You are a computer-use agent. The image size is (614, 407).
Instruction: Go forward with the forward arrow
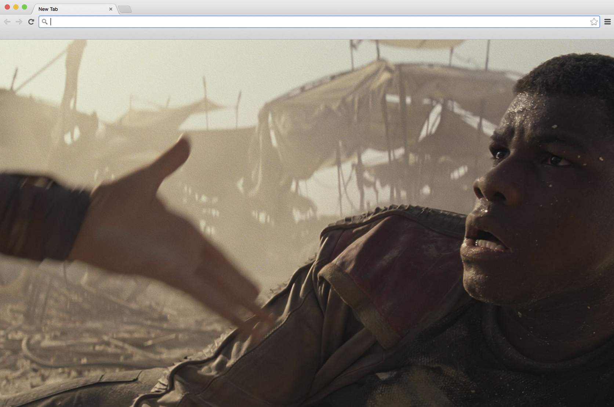(x=19, y=22)
